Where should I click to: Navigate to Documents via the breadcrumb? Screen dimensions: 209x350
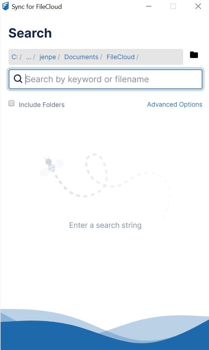click(x=81, y=57)
